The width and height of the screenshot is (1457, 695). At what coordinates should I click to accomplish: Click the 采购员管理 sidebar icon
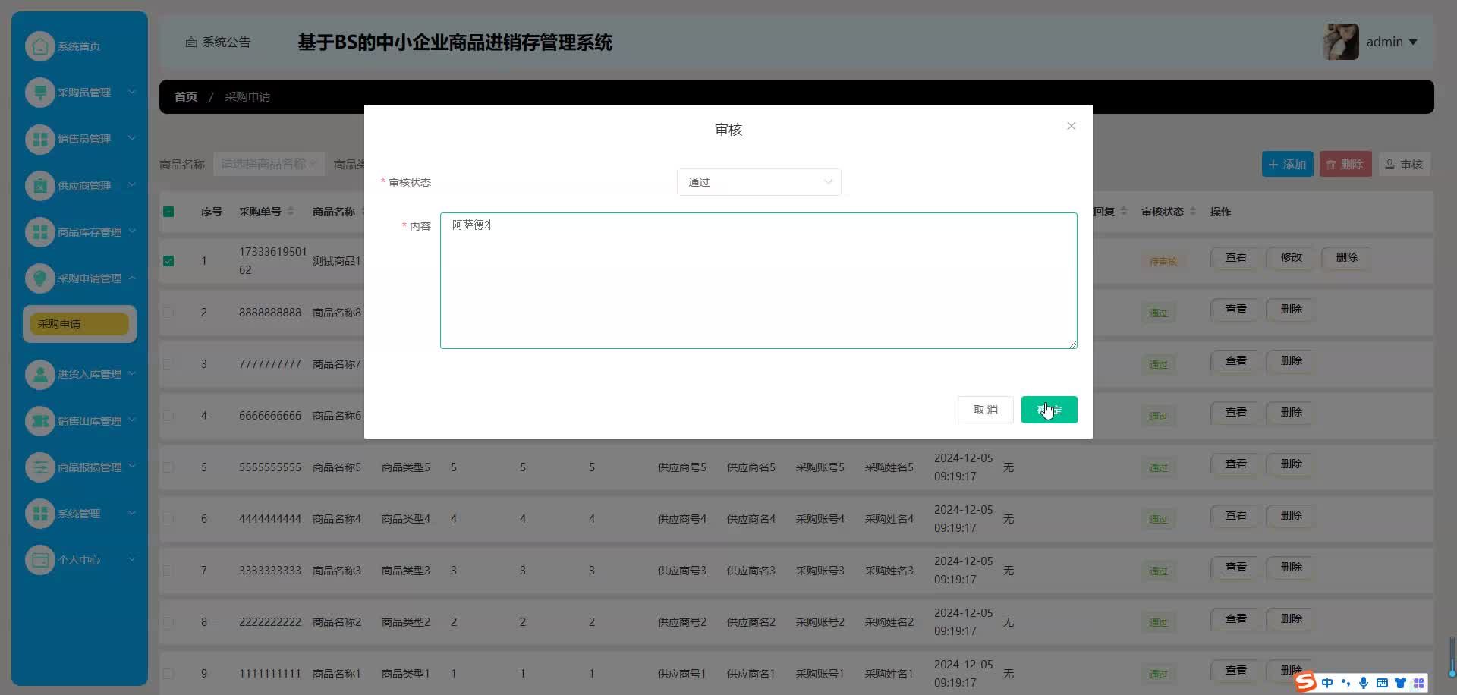click(39, 93)
